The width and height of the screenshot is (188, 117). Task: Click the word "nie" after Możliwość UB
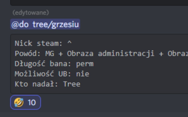pyautogui.click(x=83, y=74)
